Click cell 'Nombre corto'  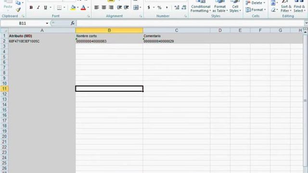click(x=109, y=36)
